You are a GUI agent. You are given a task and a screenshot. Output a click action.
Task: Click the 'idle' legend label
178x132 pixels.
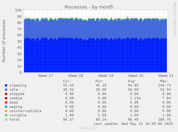14,90
